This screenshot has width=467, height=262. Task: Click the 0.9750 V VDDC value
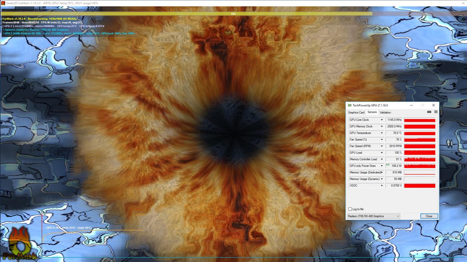[394, 185]
